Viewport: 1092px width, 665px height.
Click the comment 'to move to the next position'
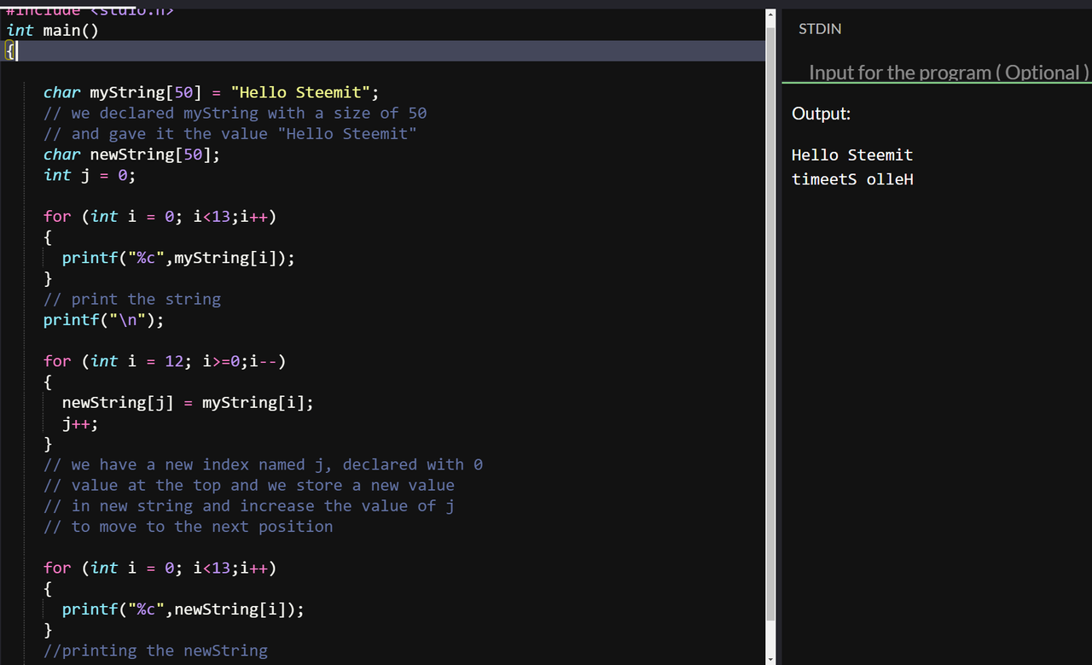pos(189,527)
